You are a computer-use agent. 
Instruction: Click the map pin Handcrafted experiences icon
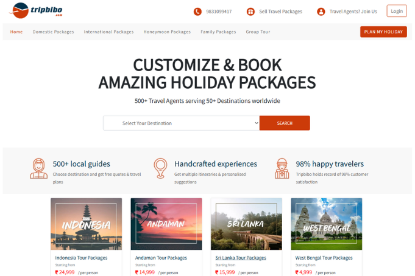coord(160,168)
